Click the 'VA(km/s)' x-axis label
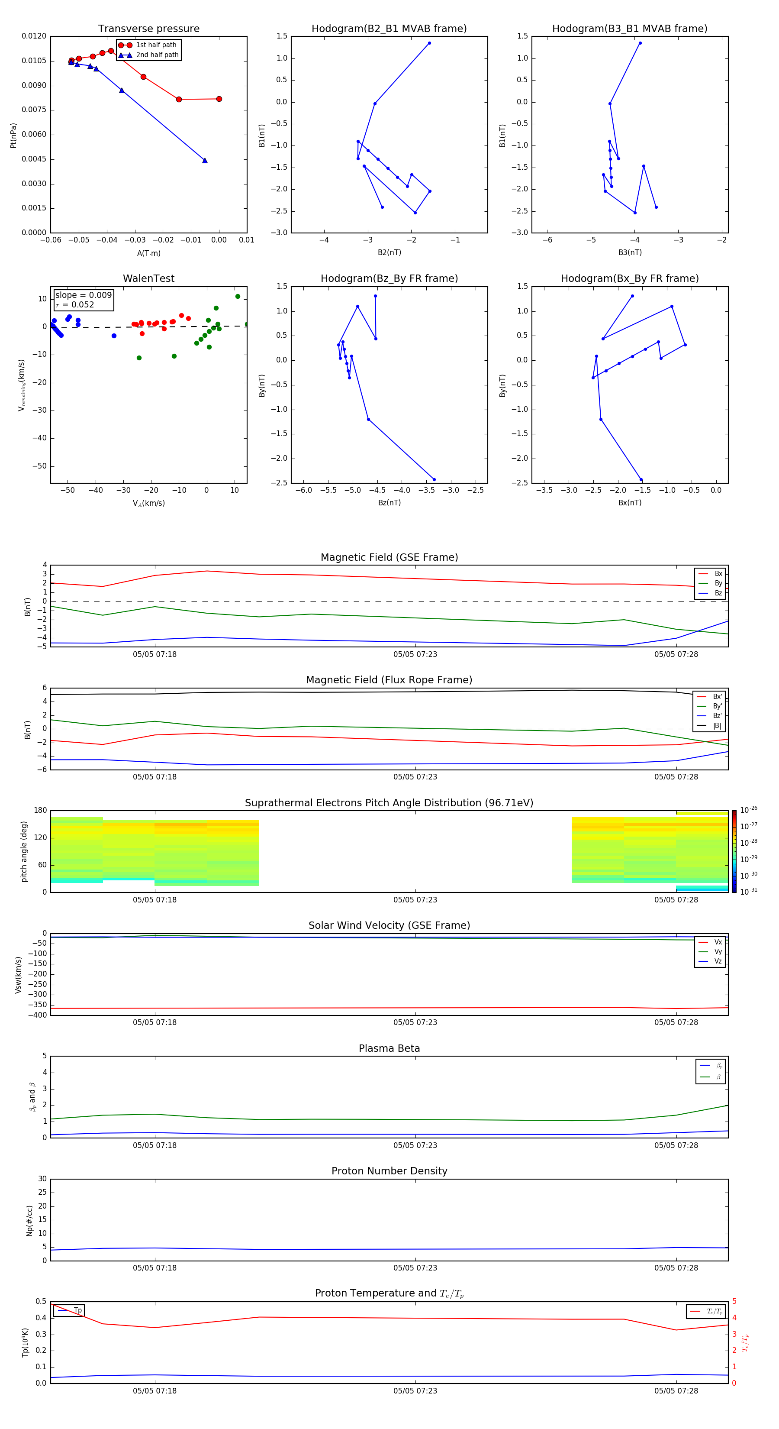This screenshot has height=1429, width=779. point(148,503)
